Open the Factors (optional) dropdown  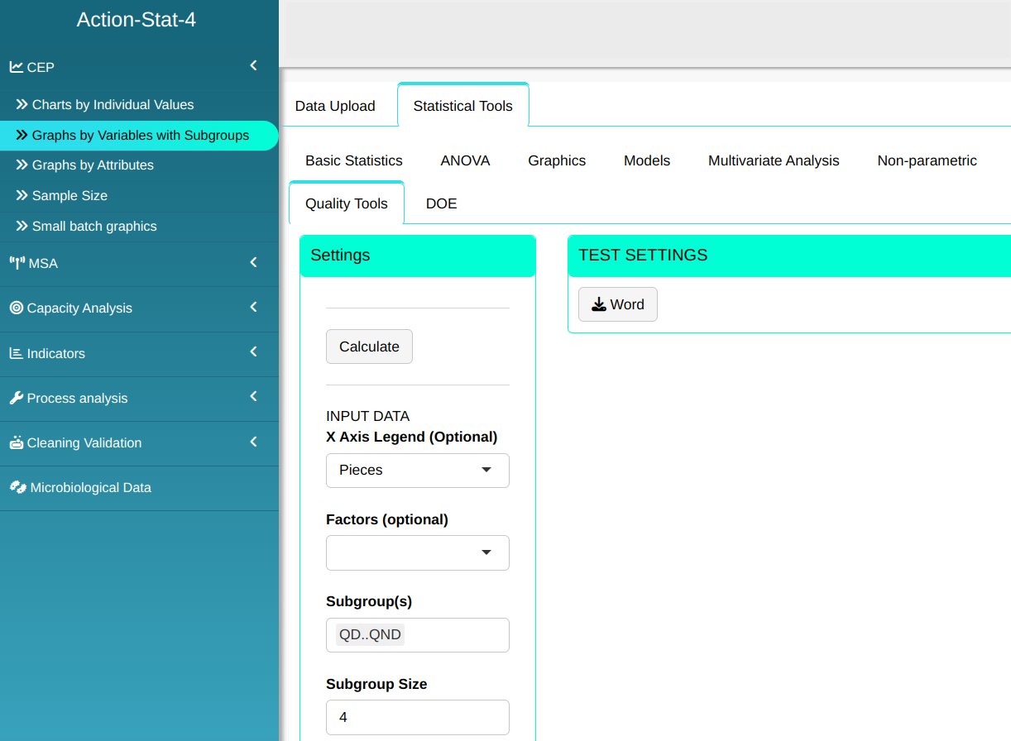coord(418,552)
